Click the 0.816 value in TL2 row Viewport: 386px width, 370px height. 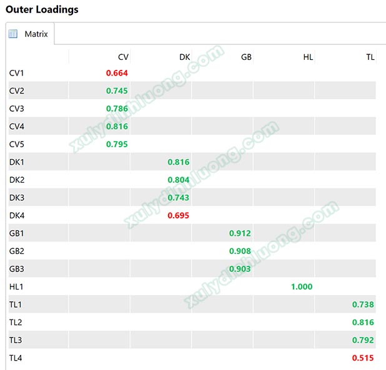(x=363, y=322)
